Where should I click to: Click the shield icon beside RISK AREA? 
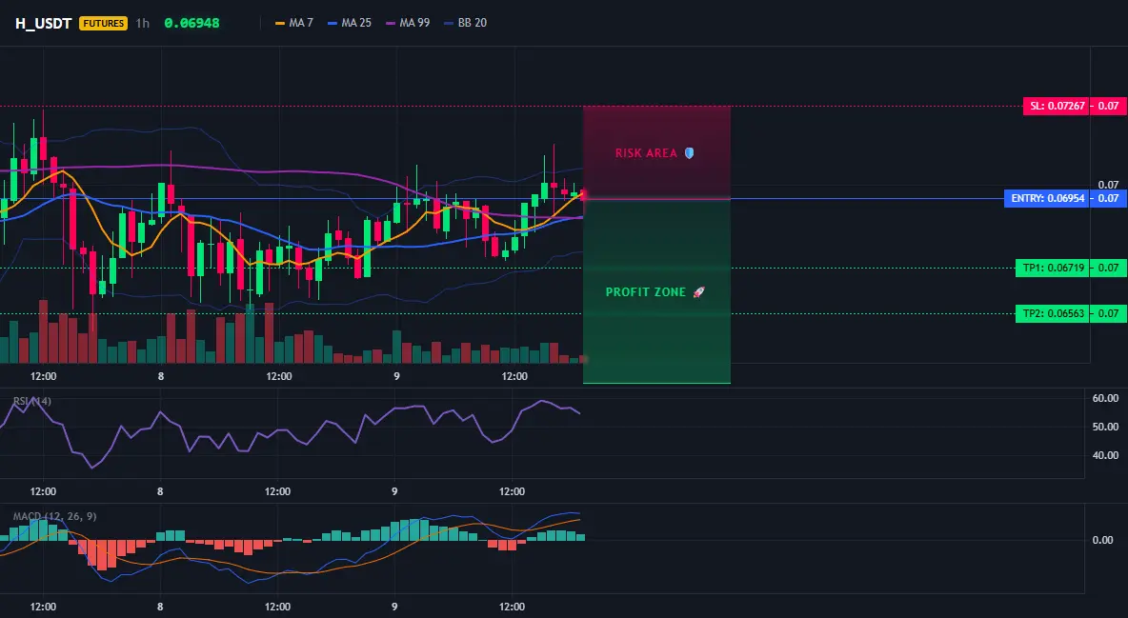689,153
